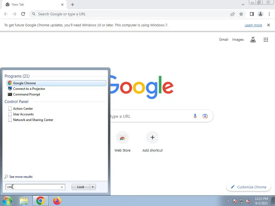This screenshot has height=206, width=275.
Task: Expand the Programs (21) results heading
Action: pos(17,76)
